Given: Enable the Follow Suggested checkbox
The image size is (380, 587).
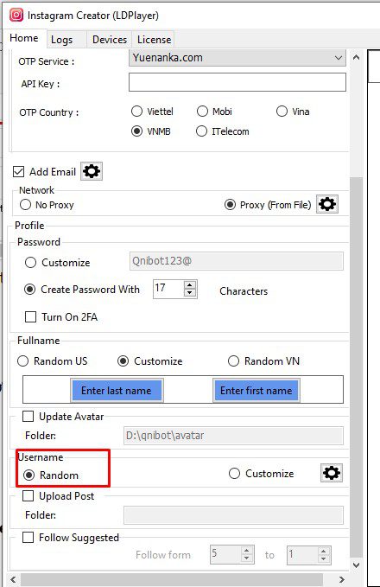Looking at the screenshot, I should click(x=28, y=538).
